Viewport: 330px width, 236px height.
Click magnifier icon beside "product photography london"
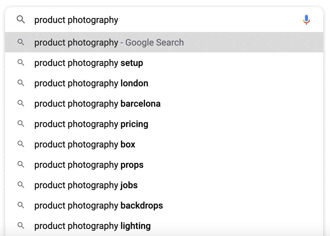point(21,83)
